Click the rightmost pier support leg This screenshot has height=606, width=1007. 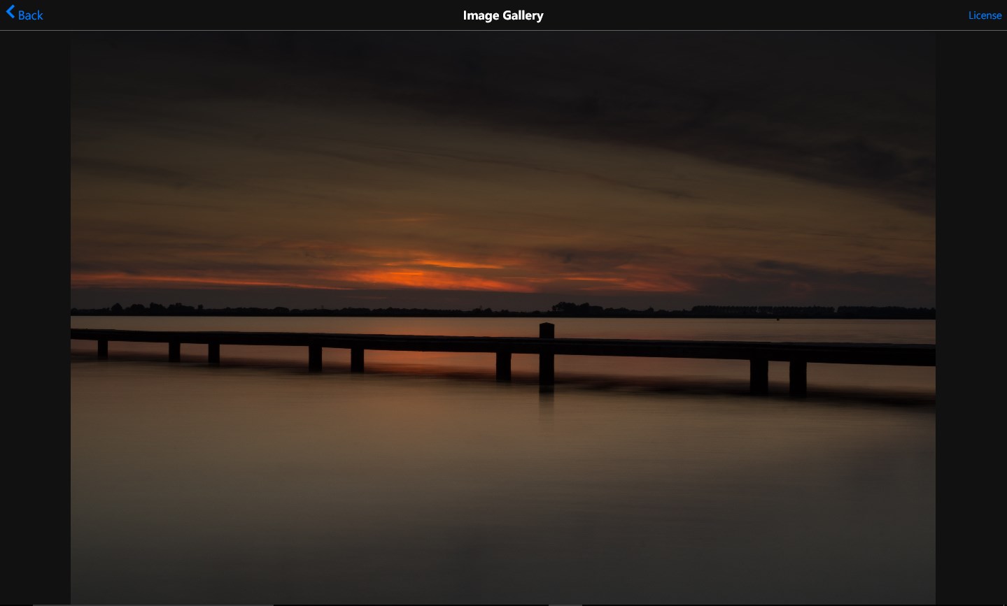click(x=798, y=377)
